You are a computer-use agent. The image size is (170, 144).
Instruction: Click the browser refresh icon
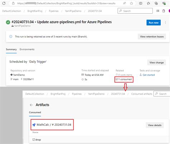point(4,3)
